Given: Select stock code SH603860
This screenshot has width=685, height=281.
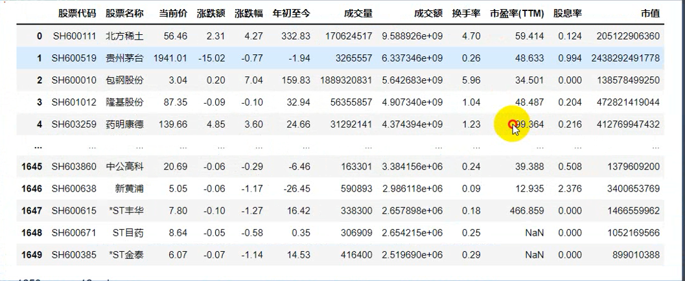Looking at the screenshot, I should pyautogui.click(x=74, y=166).
